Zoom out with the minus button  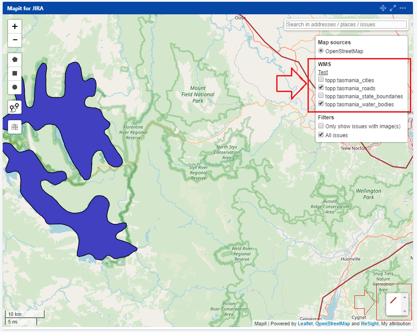[15, 40]
